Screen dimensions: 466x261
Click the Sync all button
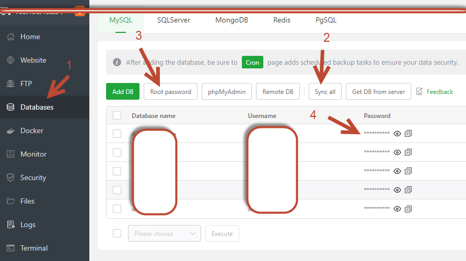(x=325, y=91)
